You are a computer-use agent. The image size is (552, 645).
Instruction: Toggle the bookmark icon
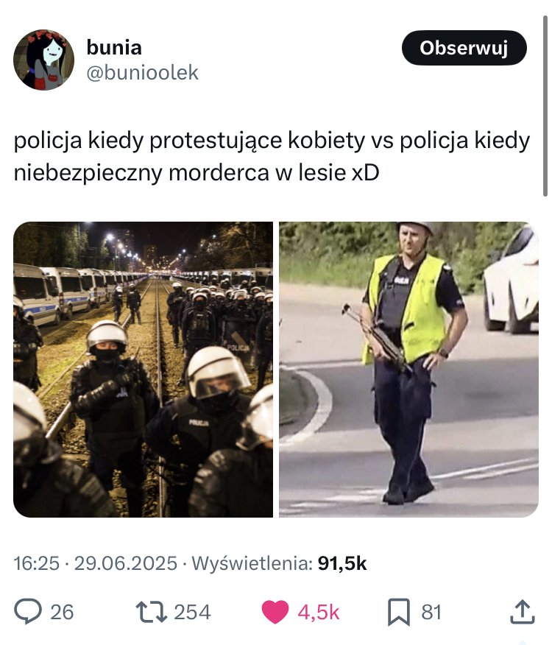point(399,612)
